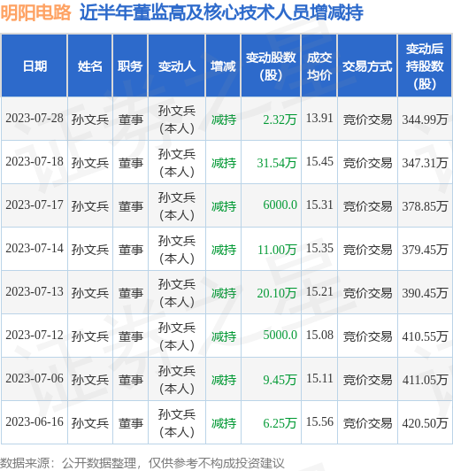Click the 数据来源 footer disclaimer text
The width and height of the screenshot is (453, 471).
(x=142, y=463)
